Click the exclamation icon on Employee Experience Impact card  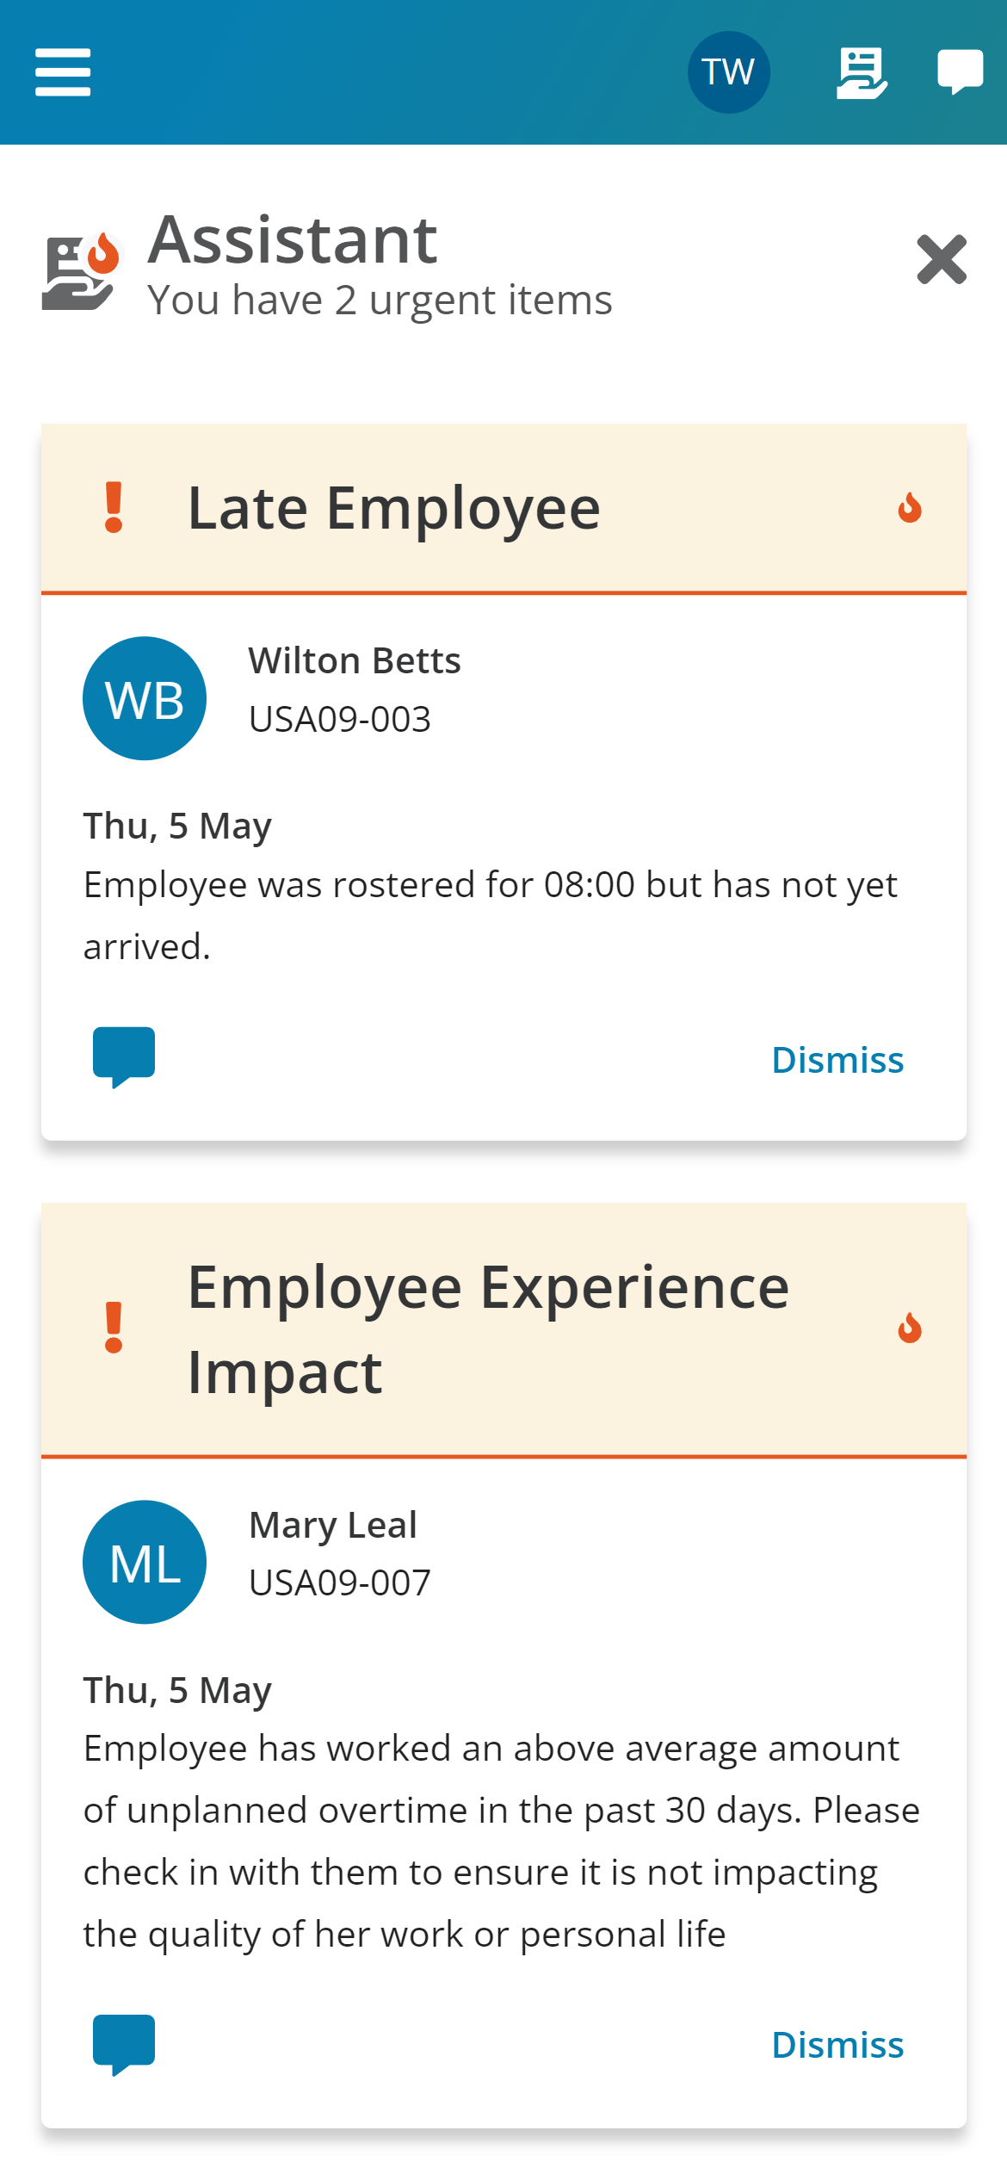(114, 1328)
